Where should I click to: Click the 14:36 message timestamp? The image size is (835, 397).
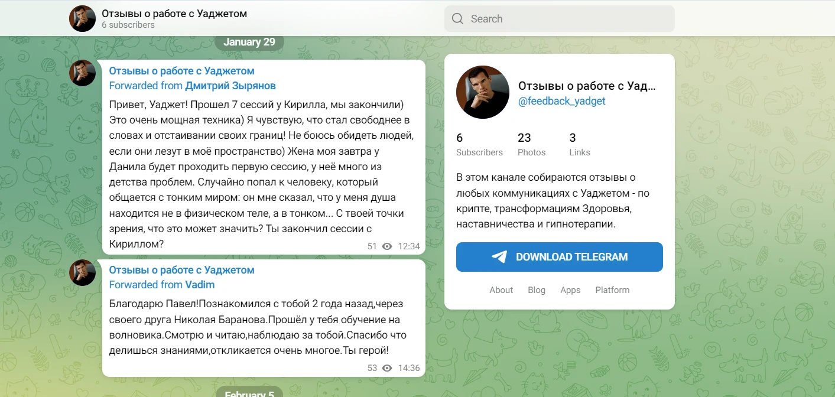click(409, 368)
